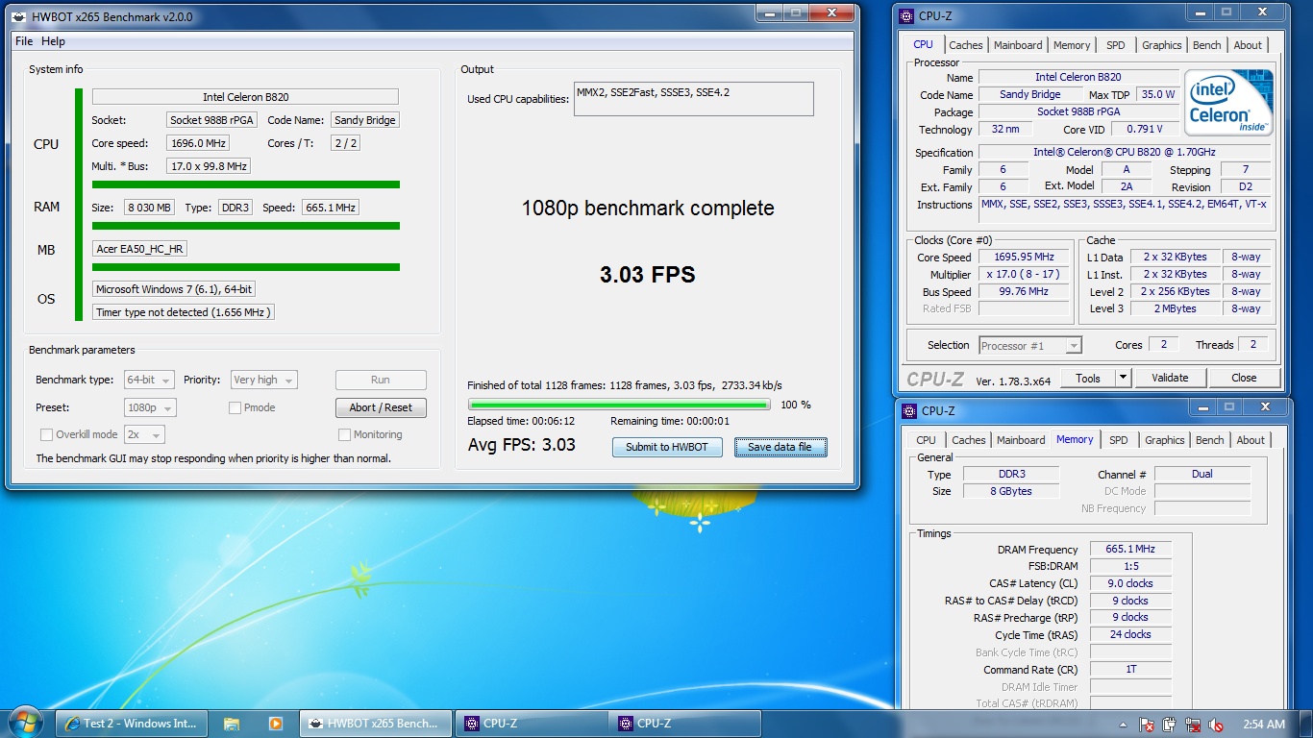Screen dimensions: 1313x738
Task: Open the Help menu in HWBOT
Action: click(x=54, y=41)
